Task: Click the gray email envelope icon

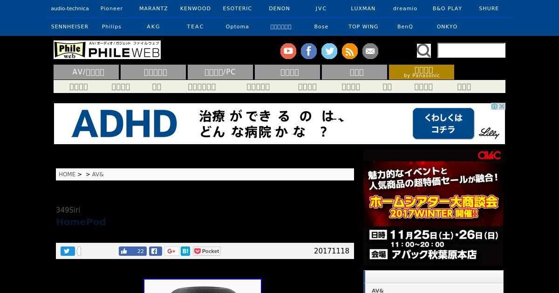Action: 370,51
